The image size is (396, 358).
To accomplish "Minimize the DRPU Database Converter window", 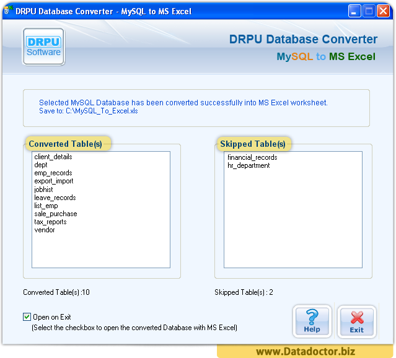I will tap(354, 11).
